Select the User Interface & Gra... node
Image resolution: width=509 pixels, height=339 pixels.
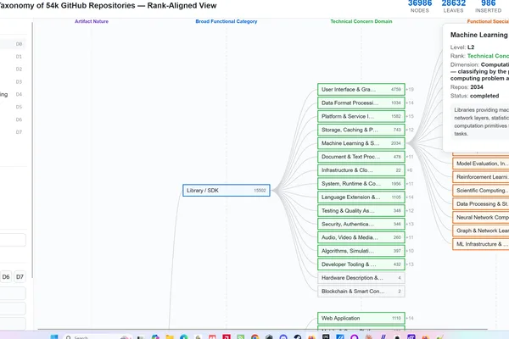point(361,90)
